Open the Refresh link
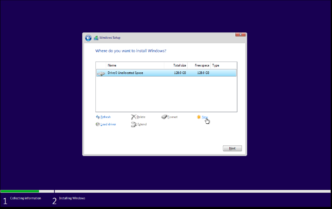The image size is (332, 209). 105,117
